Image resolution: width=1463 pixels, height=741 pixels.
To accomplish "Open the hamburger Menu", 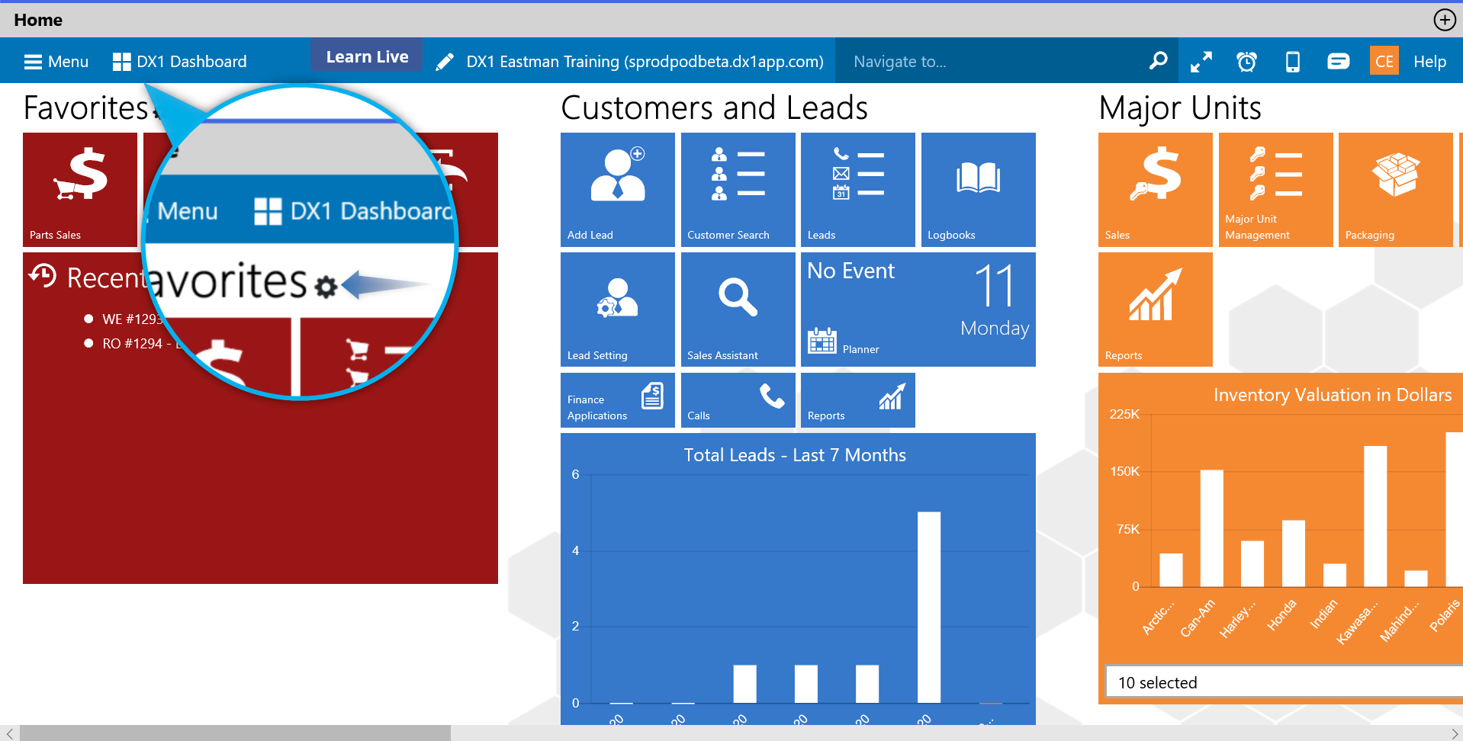I will 56,61.
